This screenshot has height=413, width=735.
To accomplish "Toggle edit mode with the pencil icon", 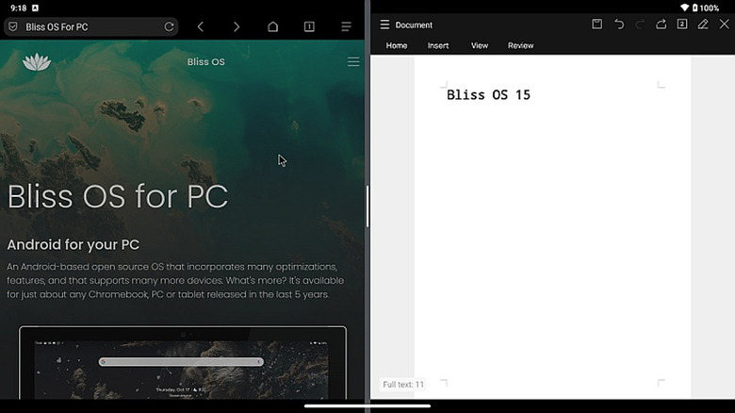I will pos(703,25).
